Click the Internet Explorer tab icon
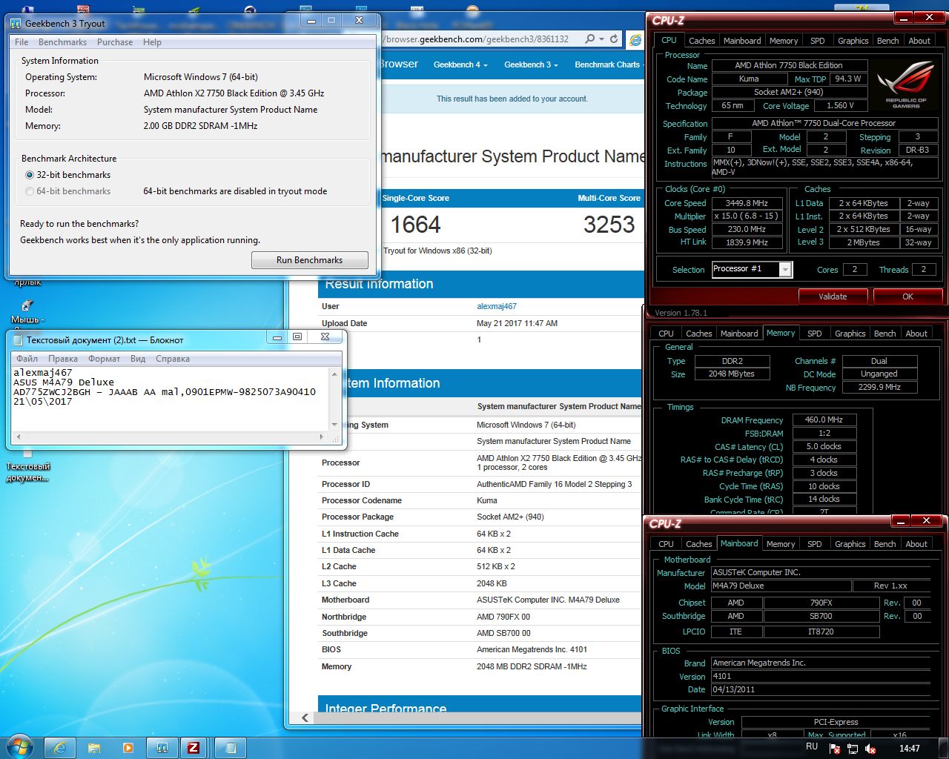The height and width of the screenshot is (759, 949). coord(635,40)
